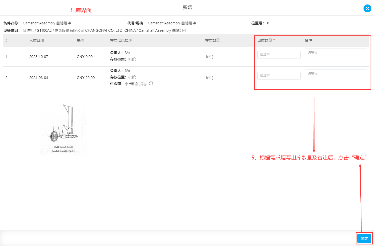This screenshot has height=246, width=374.
Task: Click the 确定 button
Action: 364,238
